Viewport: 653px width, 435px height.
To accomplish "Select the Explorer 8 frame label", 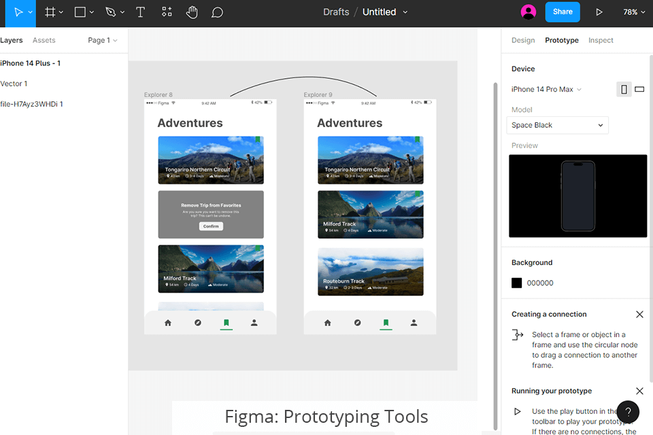I will pyautogui.click(x=158, y=94).
